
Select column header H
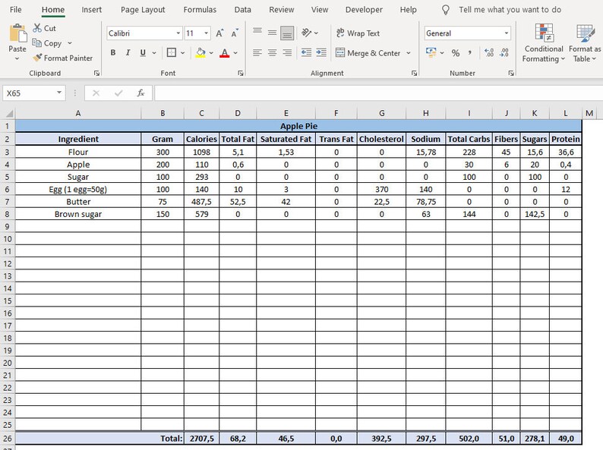click(x=426, y=113)
